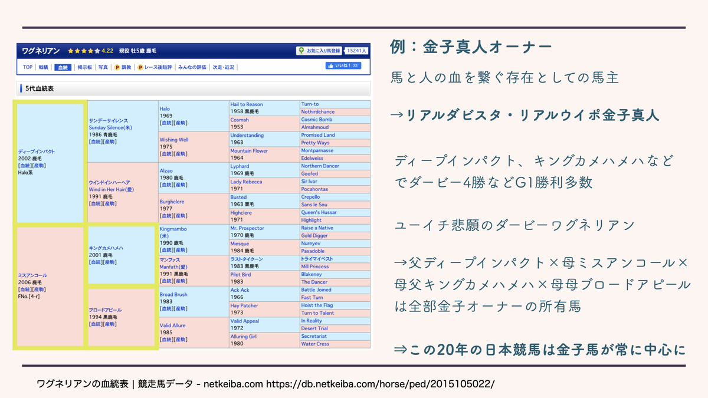Click the heading 例:金子真人オーナー
The height and width of the screenshot is (398, 708).
click(x=471, y=47)
